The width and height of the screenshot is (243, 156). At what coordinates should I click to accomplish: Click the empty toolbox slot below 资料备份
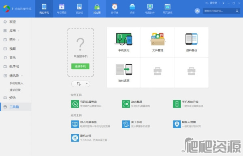click(x=192, y=73)
